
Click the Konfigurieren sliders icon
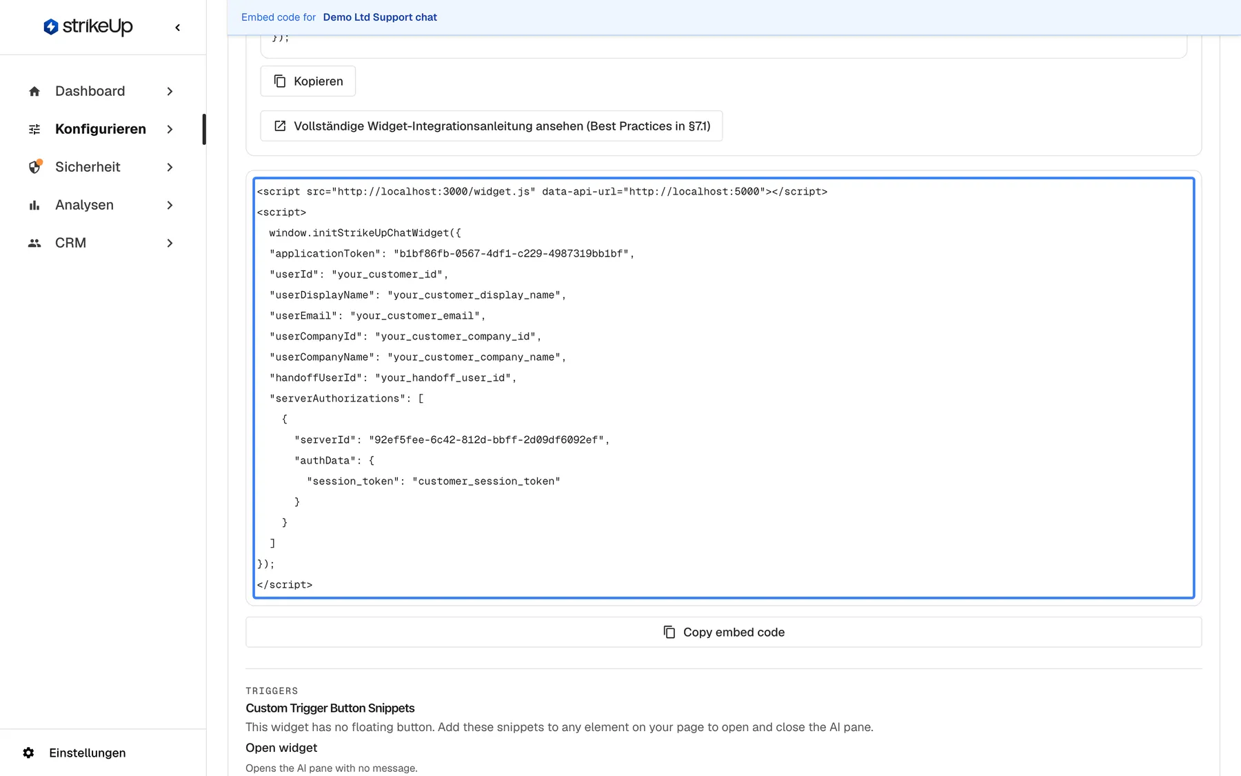34,129
